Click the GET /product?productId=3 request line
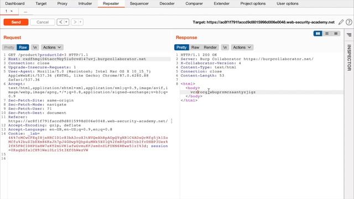 (48, 55)
